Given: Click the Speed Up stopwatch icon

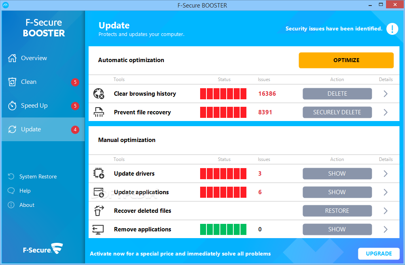Looking at the screenshot, I should (x=12, y=106).
